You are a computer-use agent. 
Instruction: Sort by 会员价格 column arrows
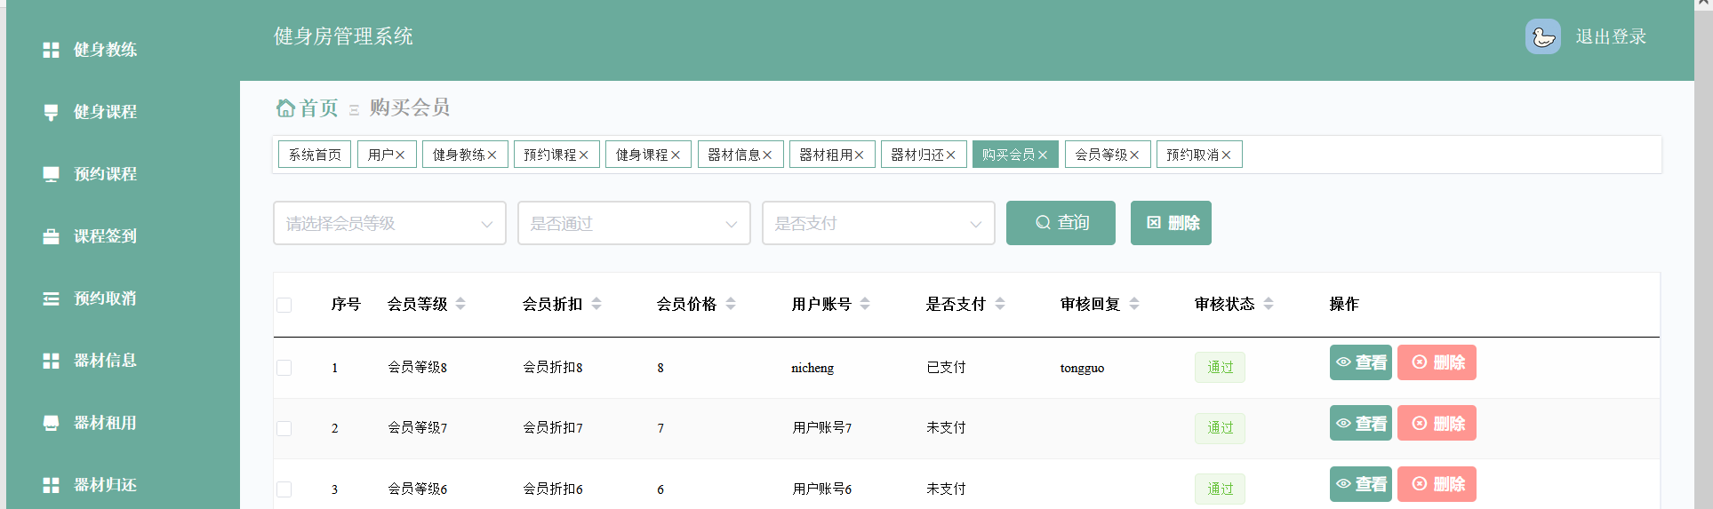pos(731,304)
